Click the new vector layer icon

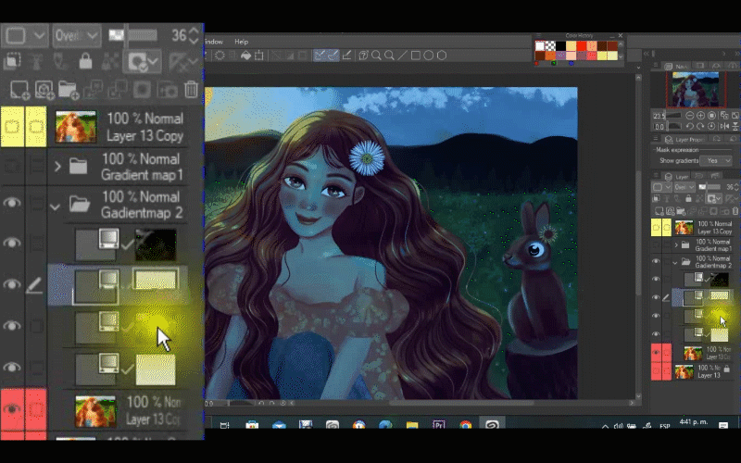[x=44, y=90]
